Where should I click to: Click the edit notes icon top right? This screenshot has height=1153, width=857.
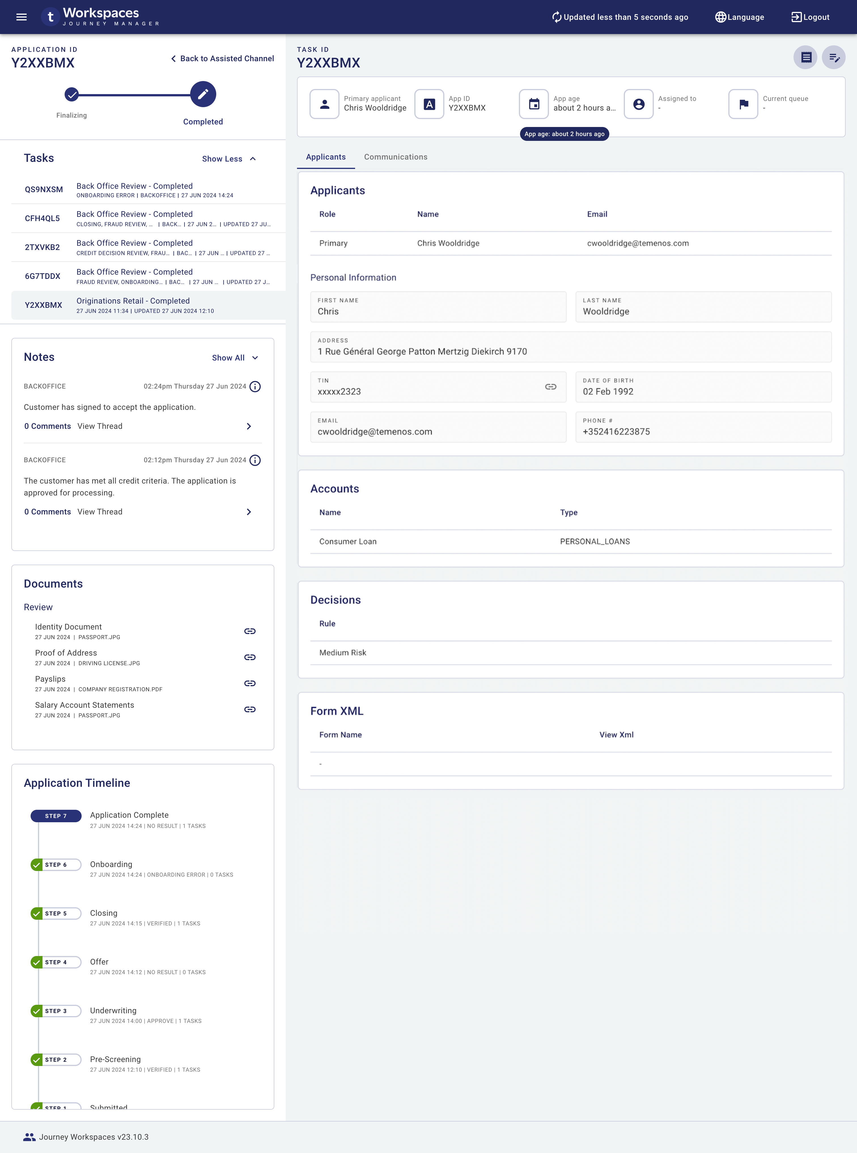click(833, 58)
